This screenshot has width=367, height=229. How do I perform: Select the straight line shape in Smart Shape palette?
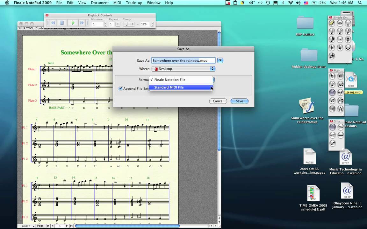[341, 135]
